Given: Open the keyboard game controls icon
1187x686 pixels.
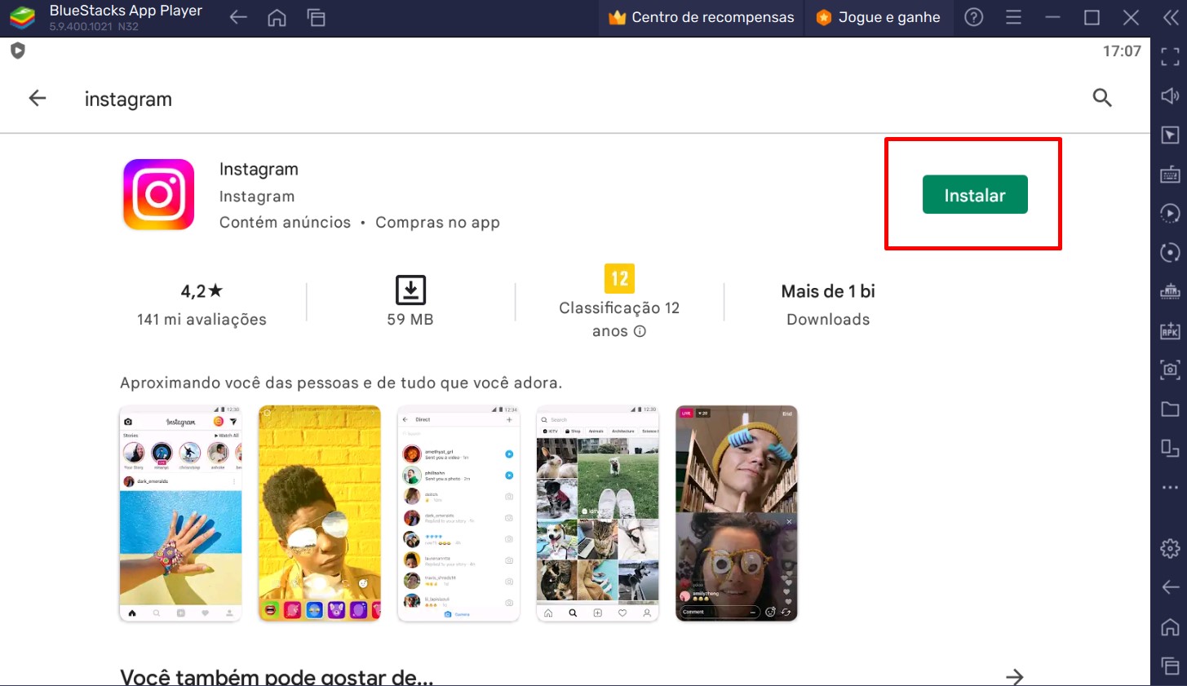Looking at the screenshot, I should pos(1170,174).
